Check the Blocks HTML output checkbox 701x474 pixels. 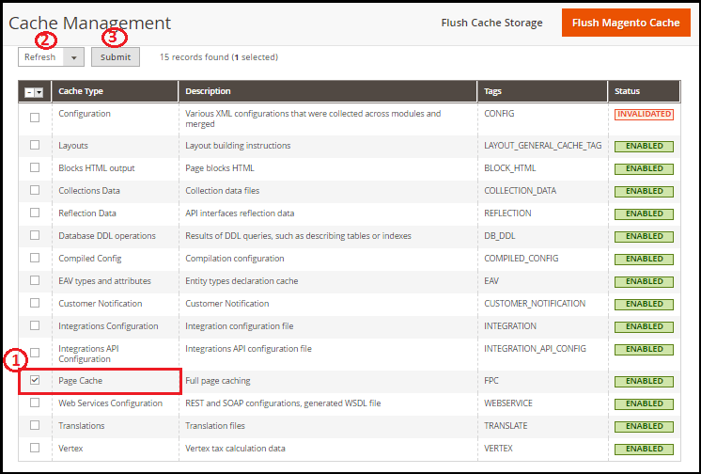click(x=35, y=167)
